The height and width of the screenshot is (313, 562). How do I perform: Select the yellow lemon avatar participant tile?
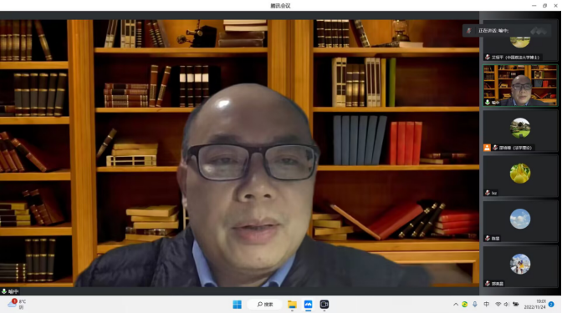[520, 176]
